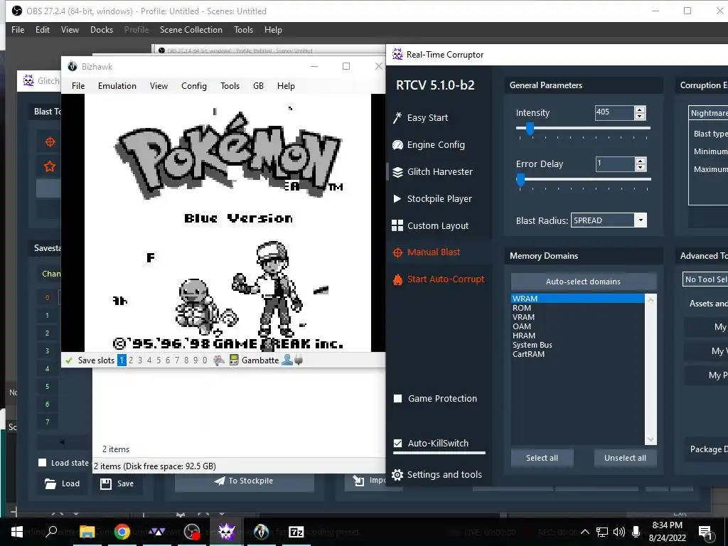
Task: Click Select all under Memory Domains
Action: pyautogui.click(x=542, y=458)
